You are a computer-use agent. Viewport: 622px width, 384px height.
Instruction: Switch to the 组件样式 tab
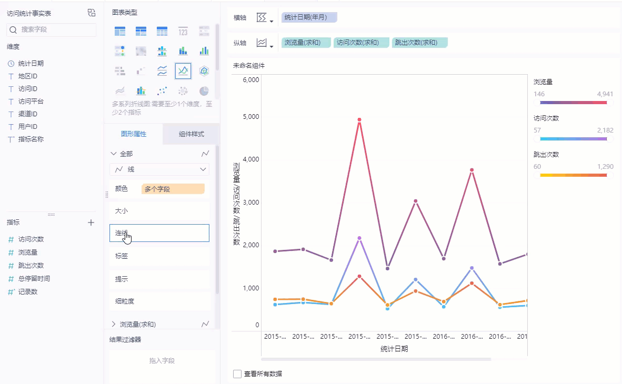tap(191, 134)
